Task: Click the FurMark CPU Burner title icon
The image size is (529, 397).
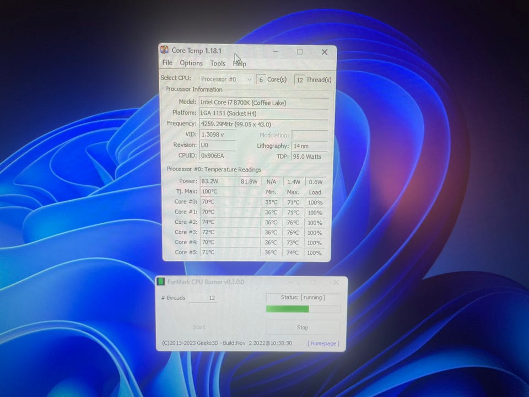Action: coord(161,281)
